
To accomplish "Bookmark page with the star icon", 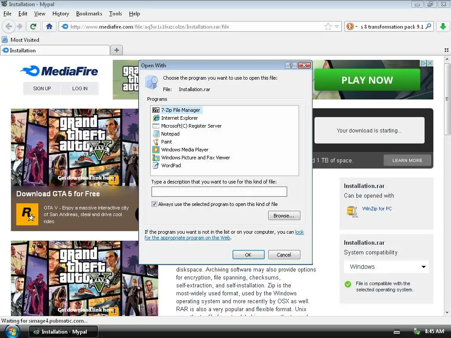I will coord(328,26).
